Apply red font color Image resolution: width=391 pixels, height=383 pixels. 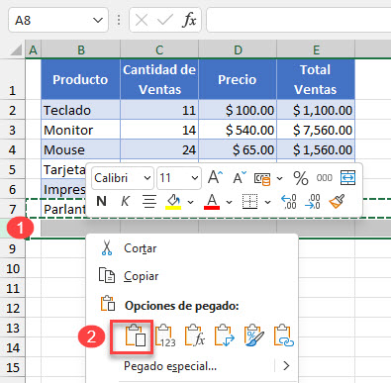pyautogui.click(x=212, y=202)
